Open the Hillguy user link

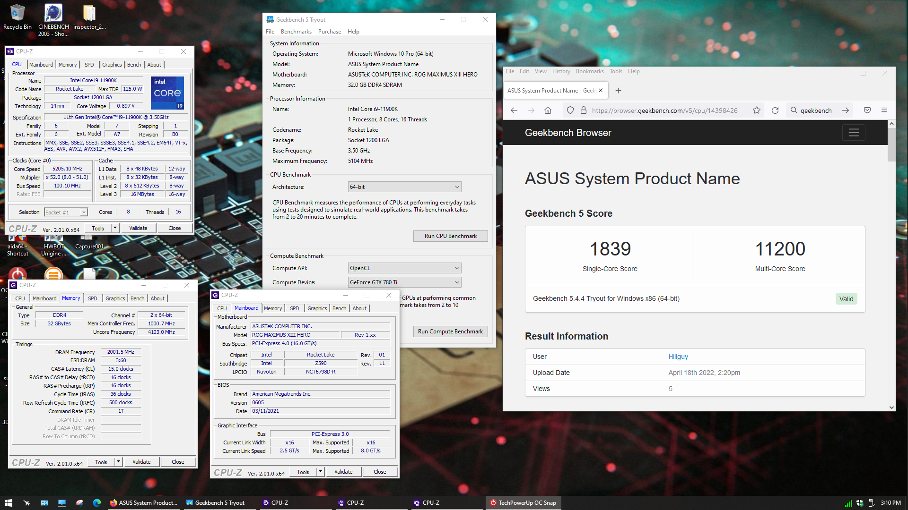(x=678, y=357)
